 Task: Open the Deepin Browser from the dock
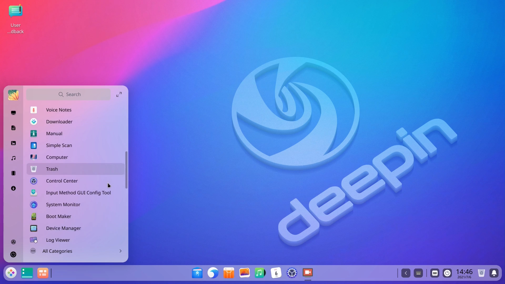(213, 273)
